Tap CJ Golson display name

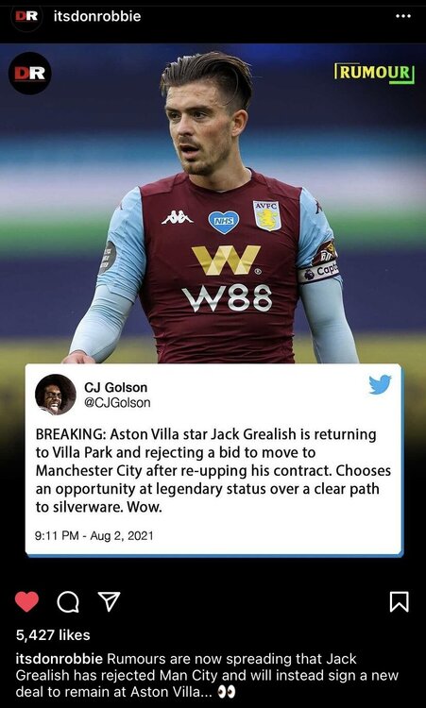(x=115, y=387)
